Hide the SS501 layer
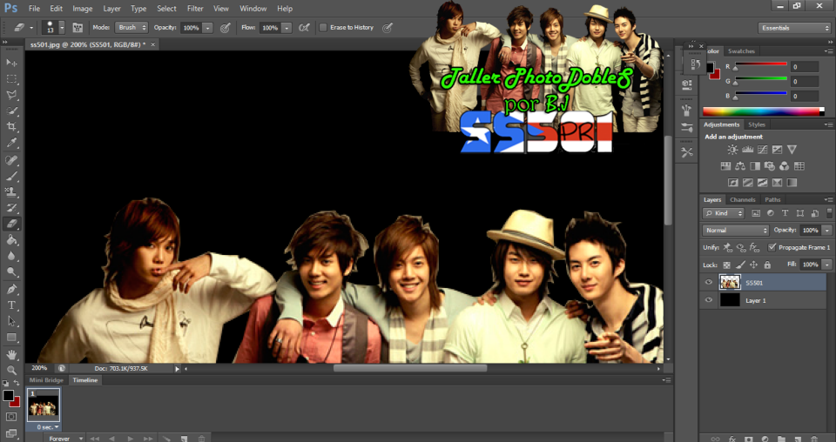This screenshot has height=442, width=836. click(709, 283)
